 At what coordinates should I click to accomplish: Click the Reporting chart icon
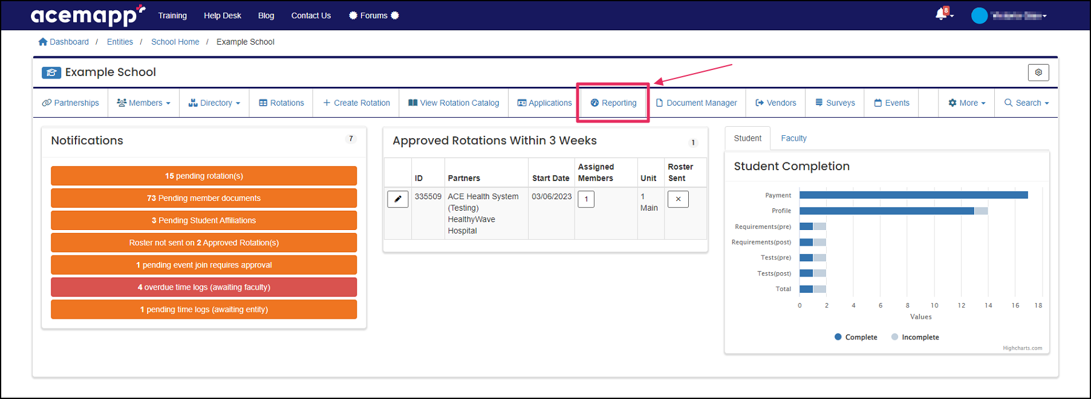coord(594,103)
